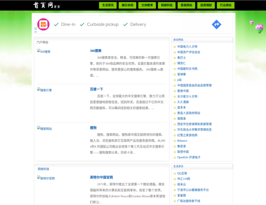Open the 搜狗 title link
The width and height of the screenshot is (266, 205).
coord(93,128)
